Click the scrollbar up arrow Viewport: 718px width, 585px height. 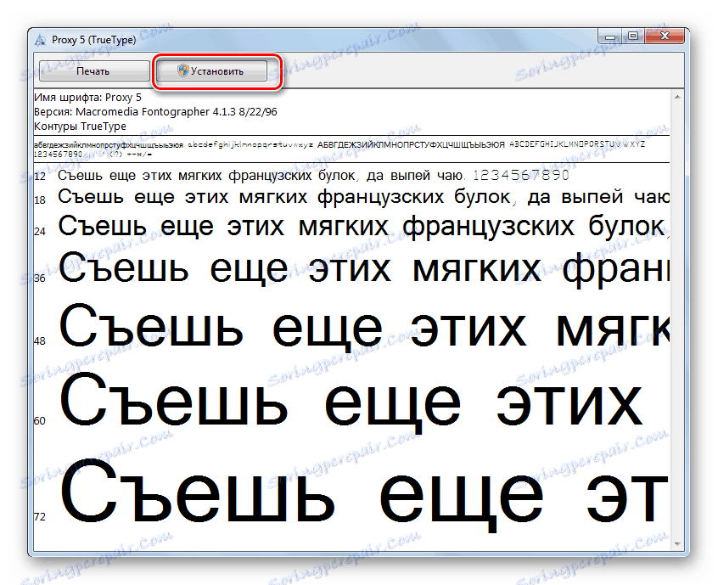(x=677, y=97)
